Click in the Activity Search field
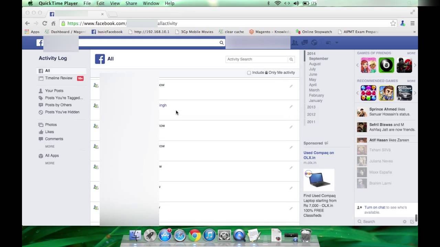Viewport: 440px width, 247px height. pyautogui.click(x=256, y=59)
